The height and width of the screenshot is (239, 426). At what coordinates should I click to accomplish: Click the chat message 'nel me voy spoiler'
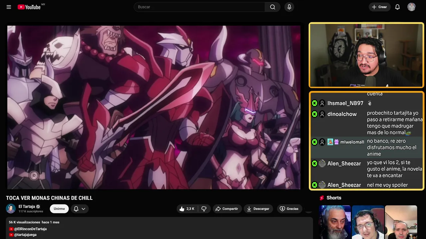(387, 185)
